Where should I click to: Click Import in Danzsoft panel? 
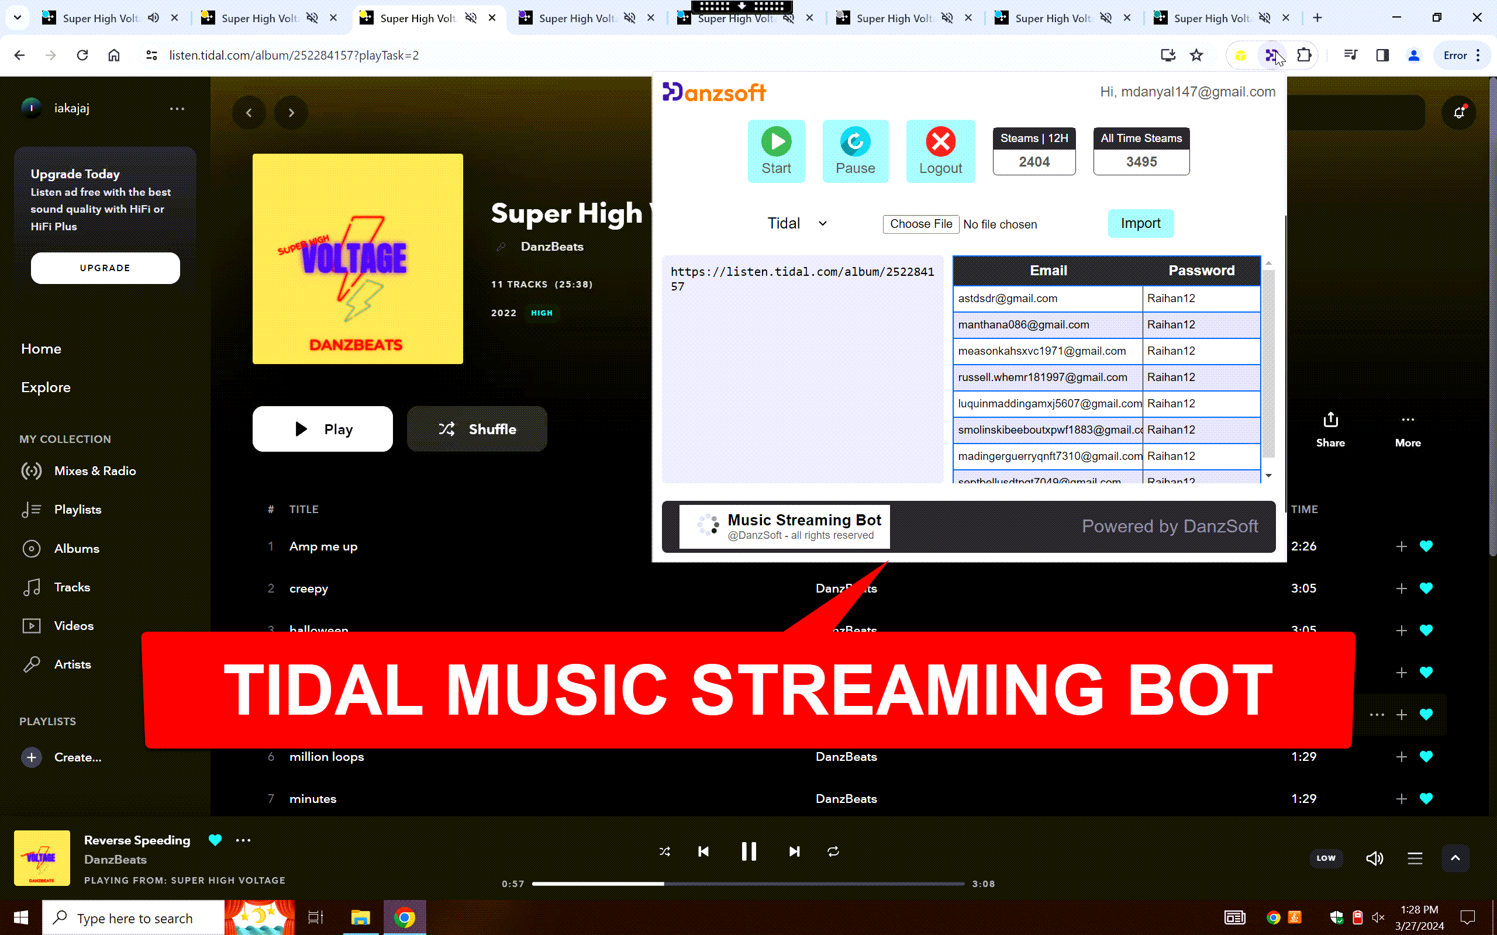click(x=1140, y=223)
